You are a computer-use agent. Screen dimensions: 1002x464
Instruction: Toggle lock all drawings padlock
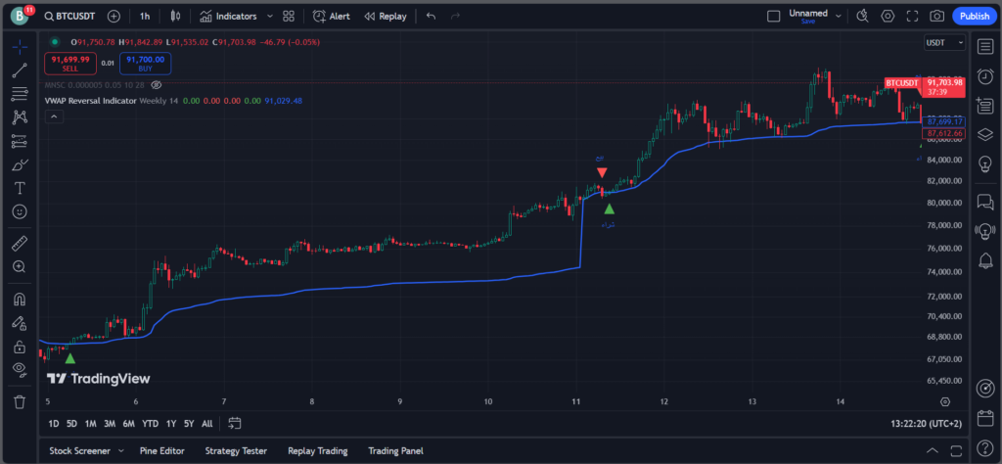coord(20,347)
